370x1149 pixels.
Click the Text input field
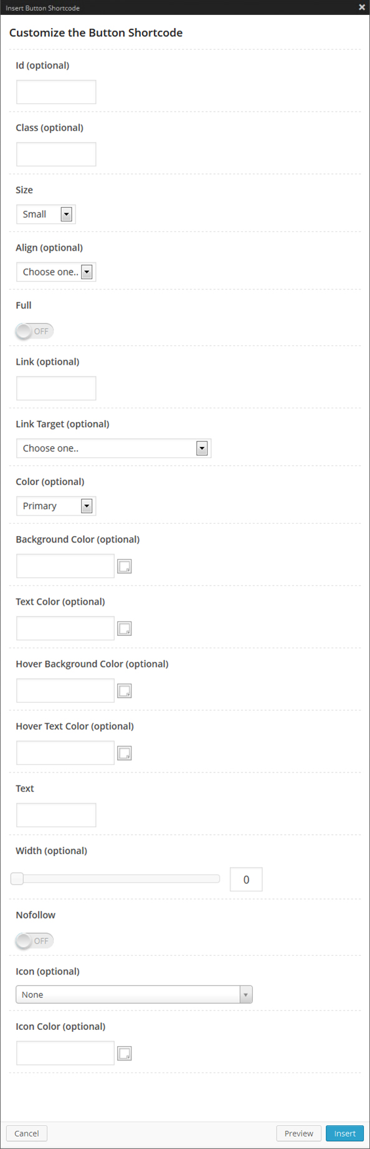[55, 815]
